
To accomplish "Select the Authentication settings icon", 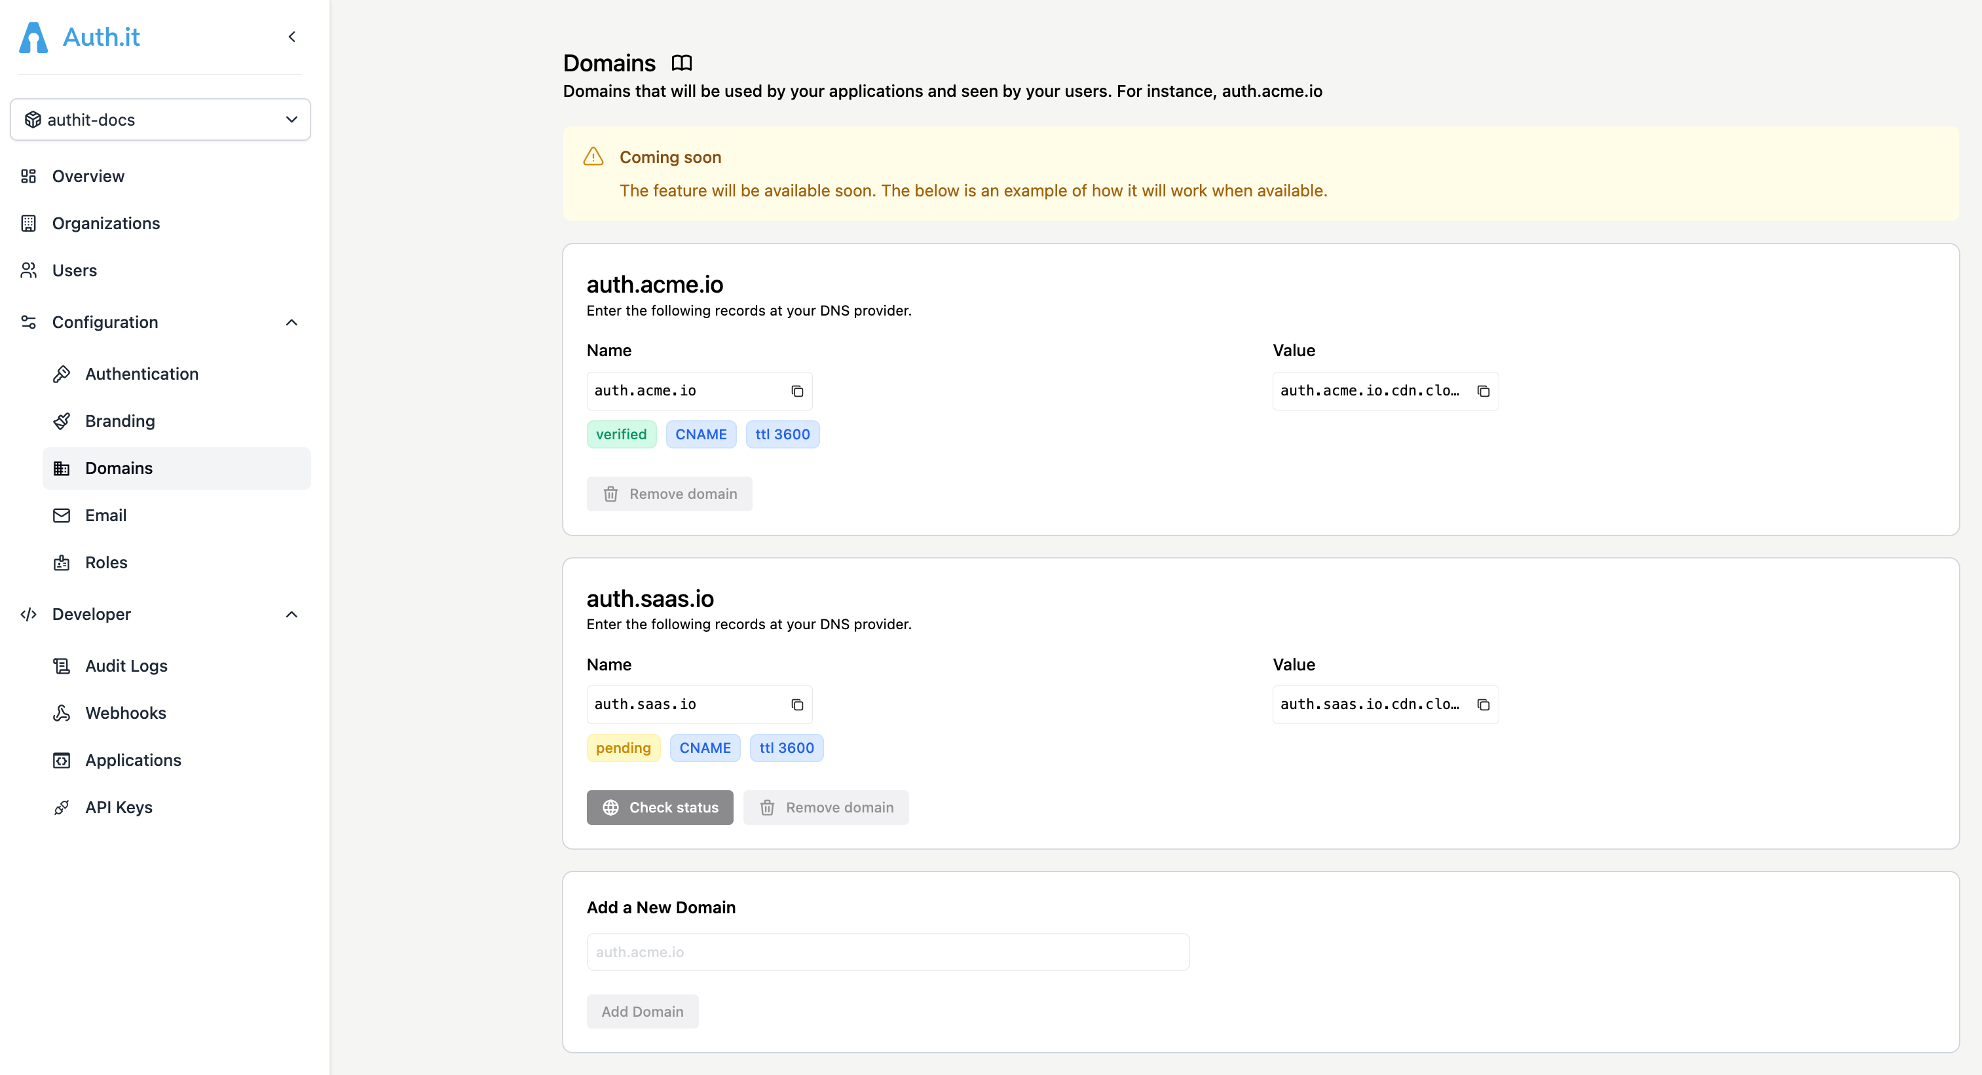I will (62, 374).
